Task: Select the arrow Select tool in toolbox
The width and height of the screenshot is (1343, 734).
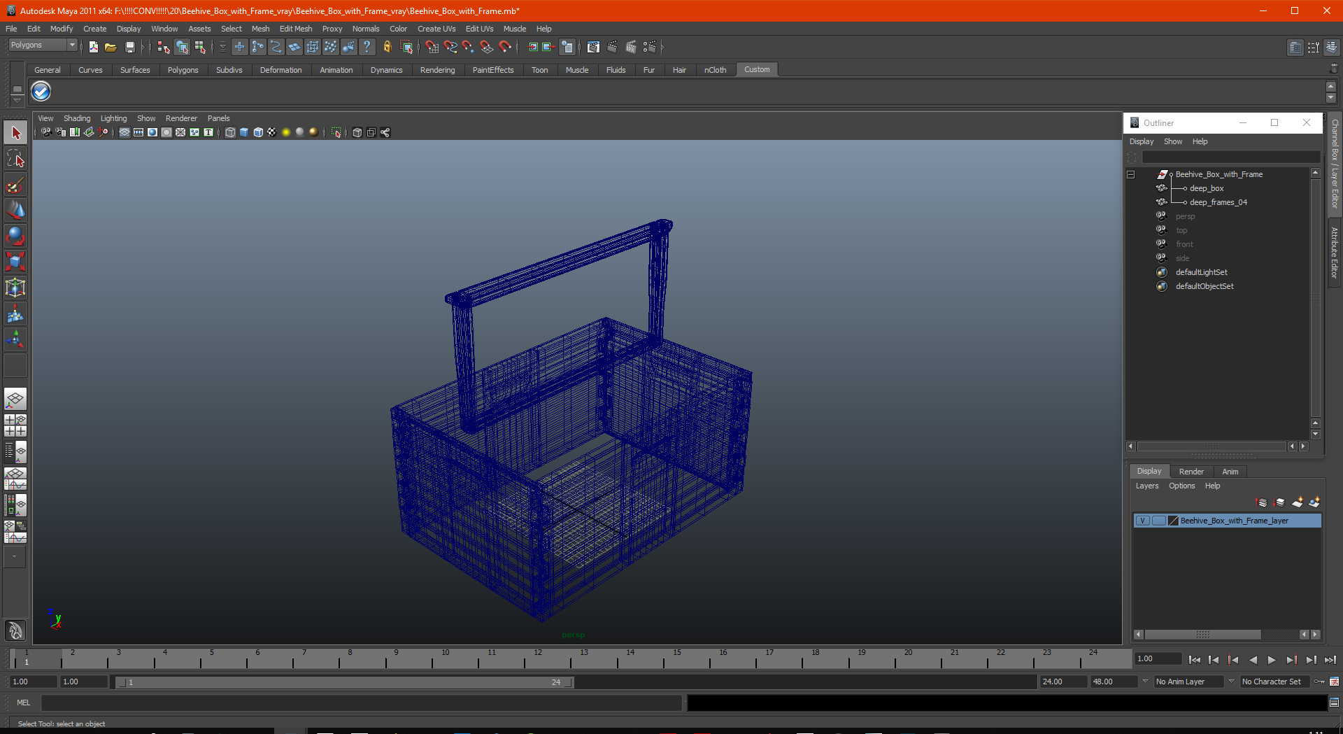Action: click(x=15, y=132)
